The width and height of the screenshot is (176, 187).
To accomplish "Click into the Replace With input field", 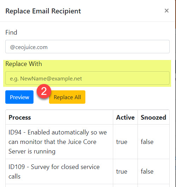I will point(87,78).
